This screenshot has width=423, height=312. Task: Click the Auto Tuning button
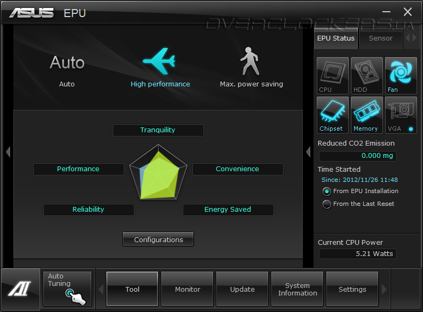point(67,289)
